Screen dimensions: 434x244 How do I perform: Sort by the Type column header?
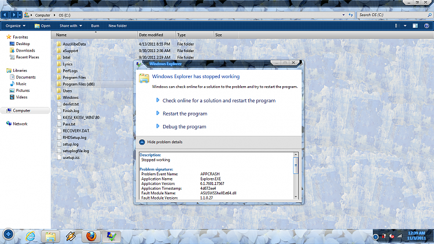194,35
